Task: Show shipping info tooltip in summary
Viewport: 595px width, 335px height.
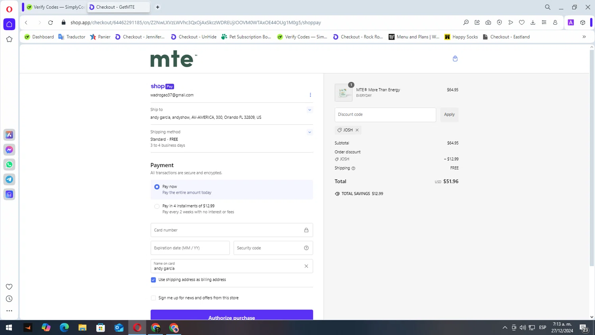Action: click(x=353, y=168)
